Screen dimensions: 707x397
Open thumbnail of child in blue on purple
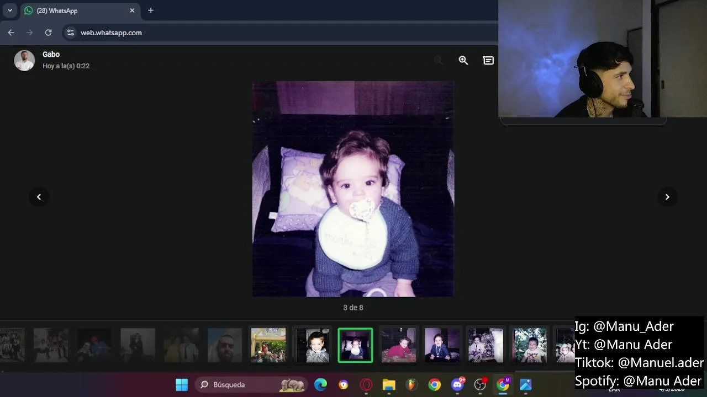pos(442,345)
